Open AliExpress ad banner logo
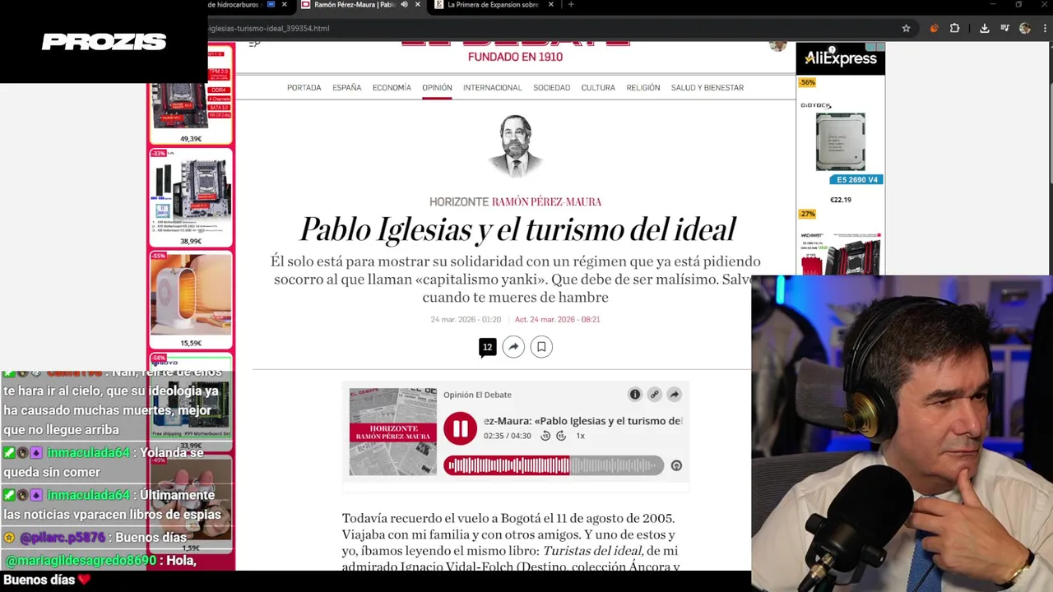1053x592 pixels. (840, 58)
